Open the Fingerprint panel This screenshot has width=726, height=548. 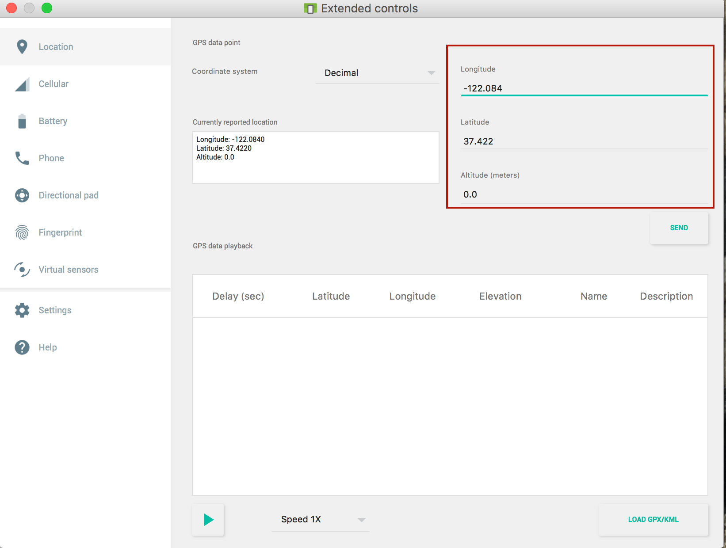(x=22, y=232)
